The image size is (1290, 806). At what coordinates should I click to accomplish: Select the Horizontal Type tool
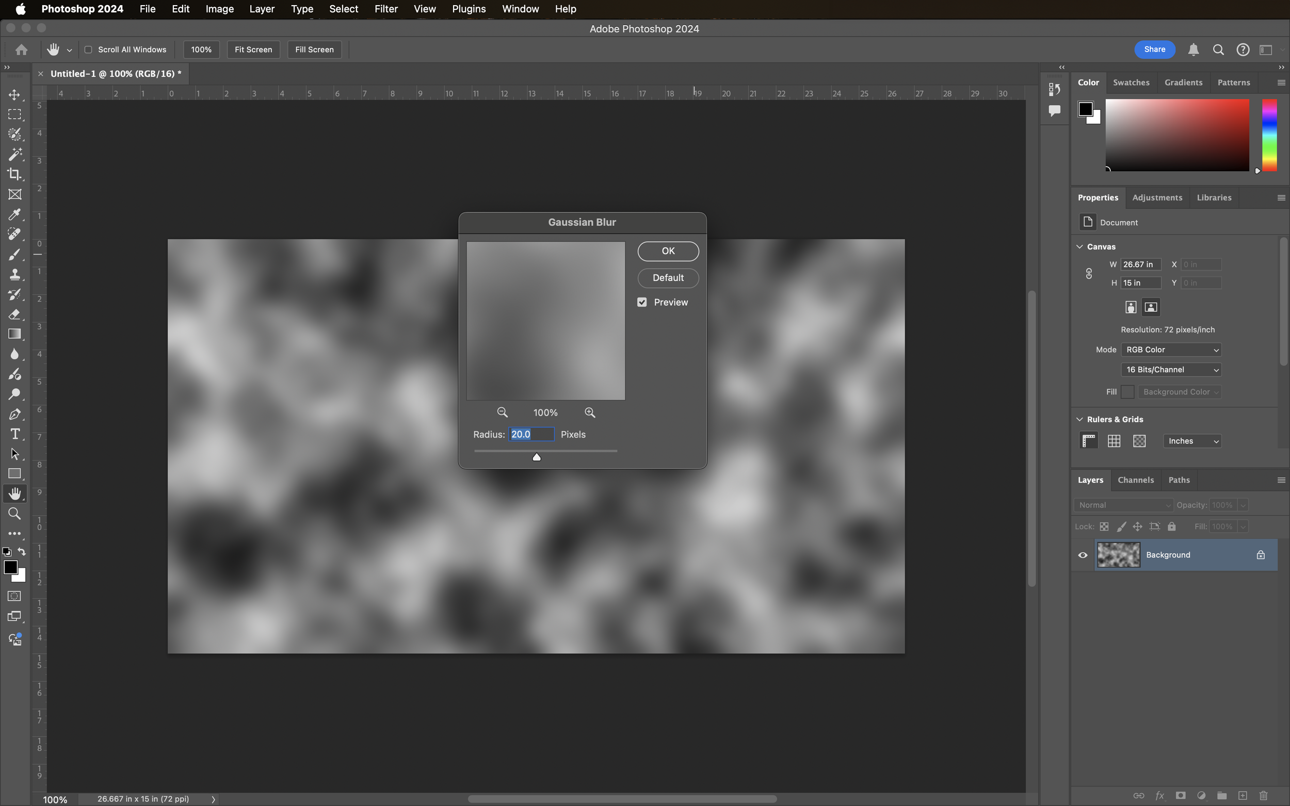click(14, 434)
